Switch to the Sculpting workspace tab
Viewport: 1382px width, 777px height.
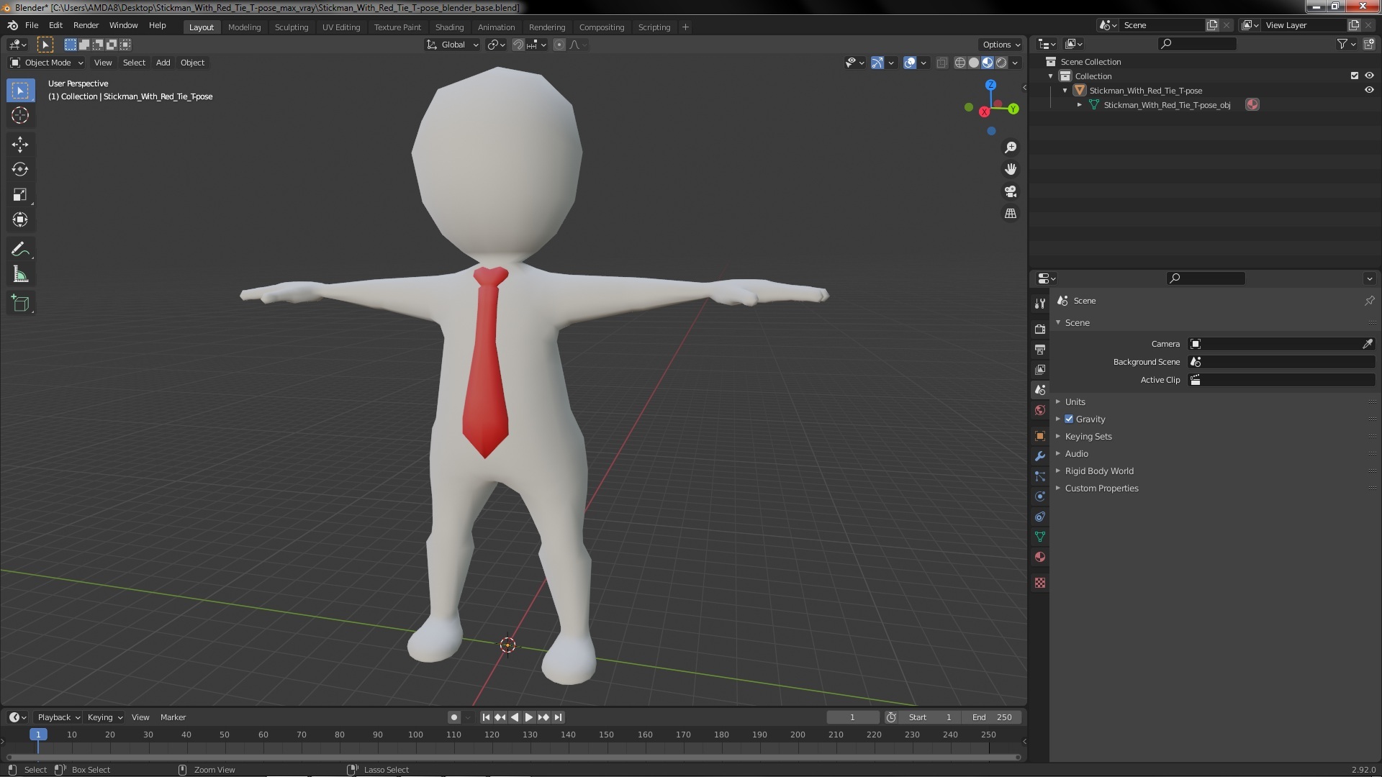click(x=292, y=27)
